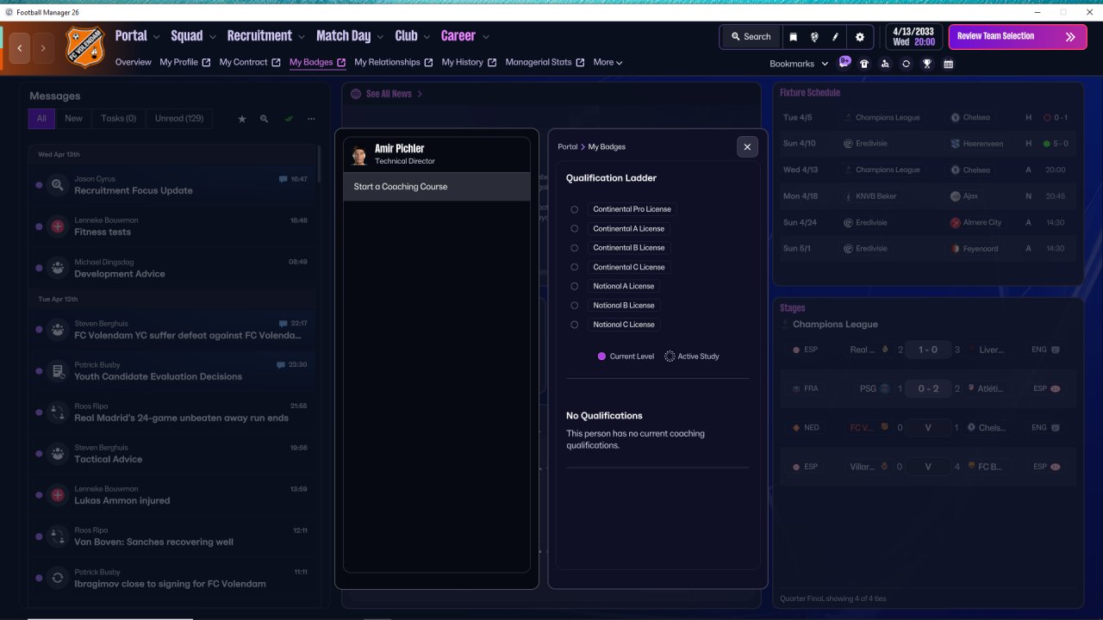Select National A License radio button
Screen dimensions: 1103x620
pyautogui.click(x=575, y=286)
